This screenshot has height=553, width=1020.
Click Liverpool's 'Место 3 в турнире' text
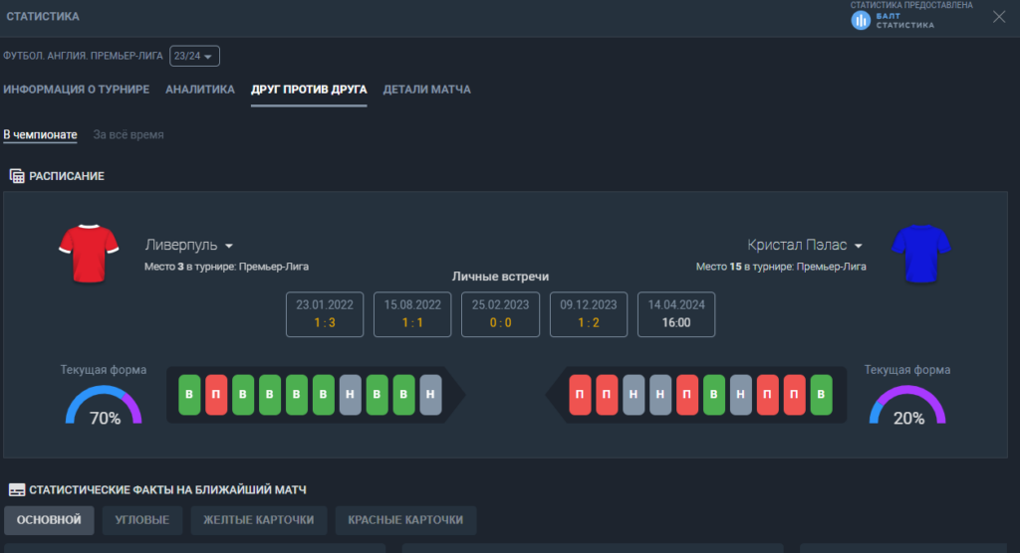tap(226, 267)
